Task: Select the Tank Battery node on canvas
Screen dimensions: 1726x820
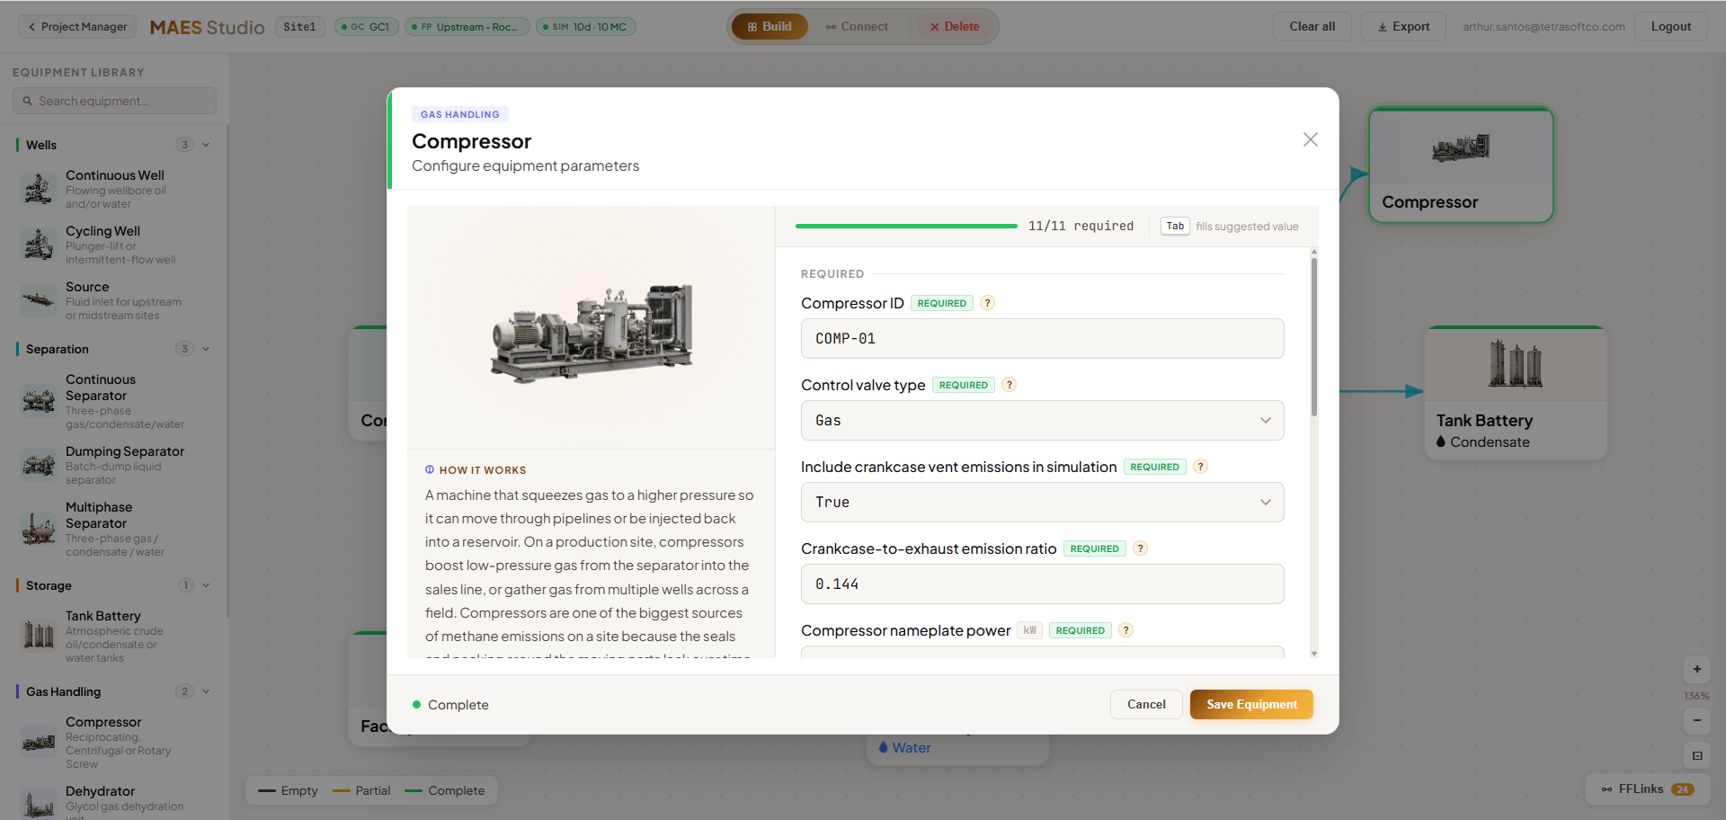Action: (1516, 393)
